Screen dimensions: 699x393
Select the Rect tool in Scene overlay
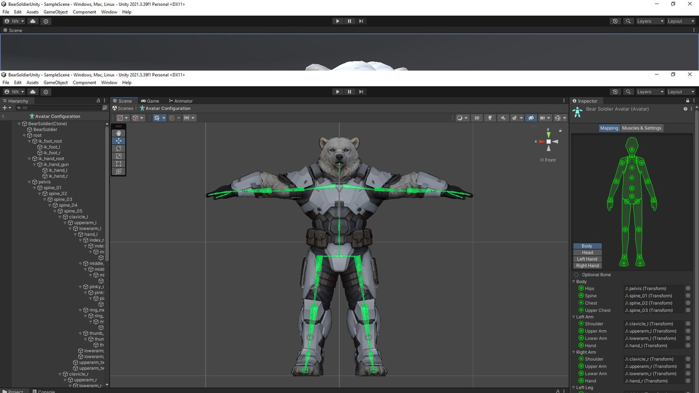119,164
